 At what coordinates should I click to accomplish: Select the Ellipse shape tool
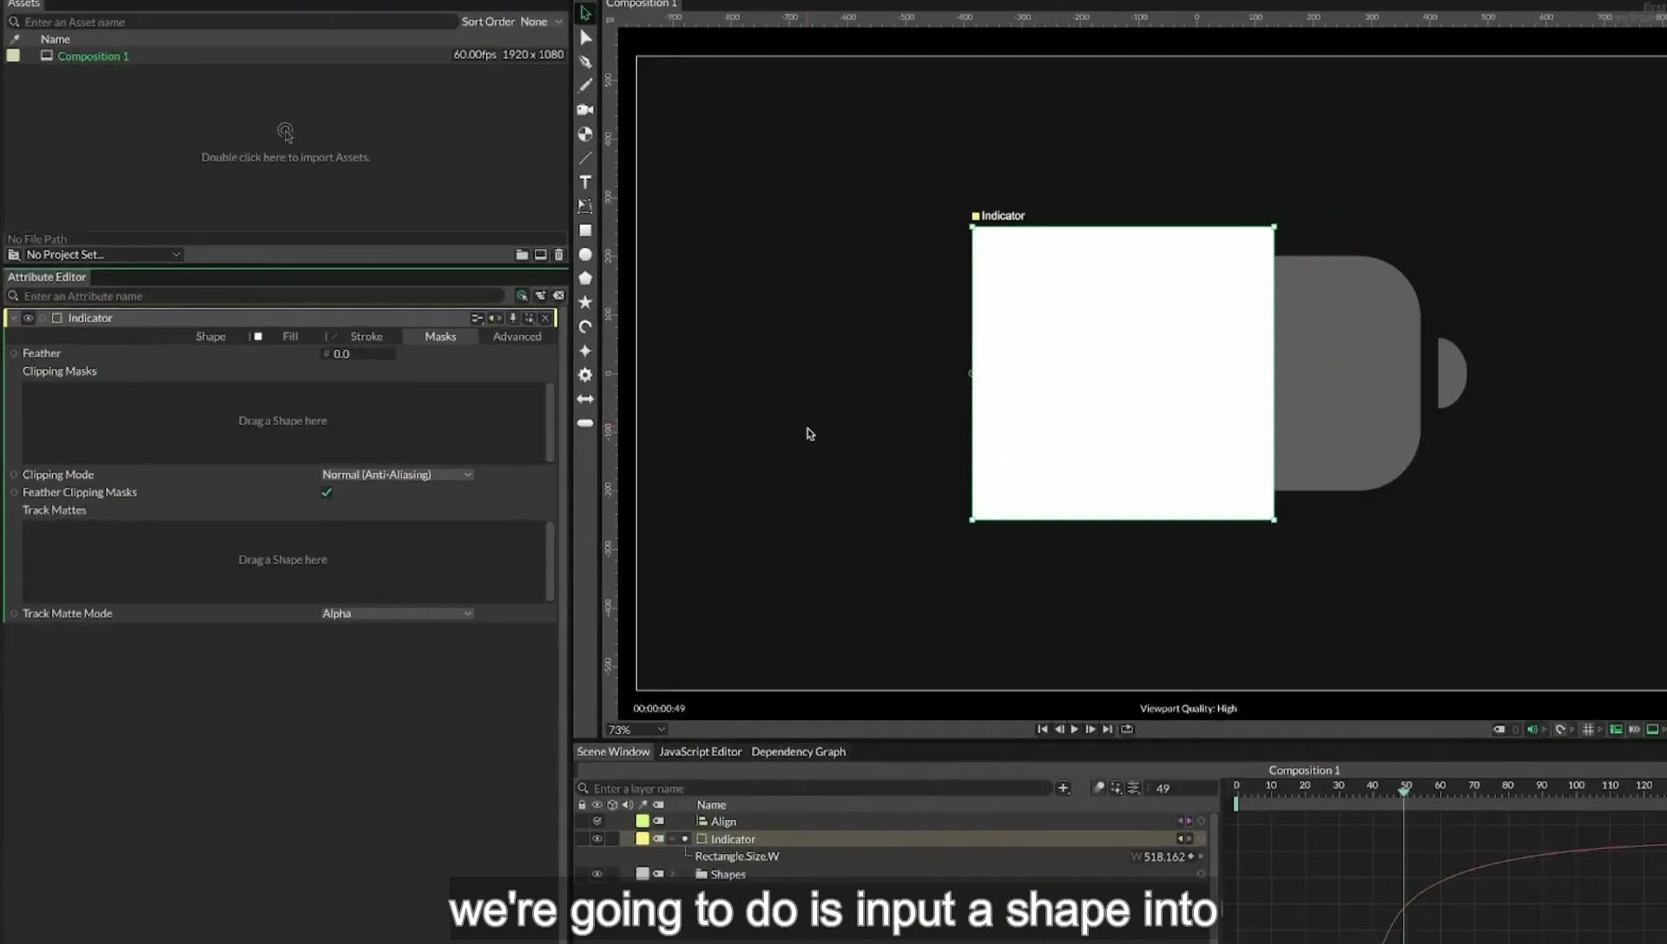pyautogui.click(x=585, y=254)
